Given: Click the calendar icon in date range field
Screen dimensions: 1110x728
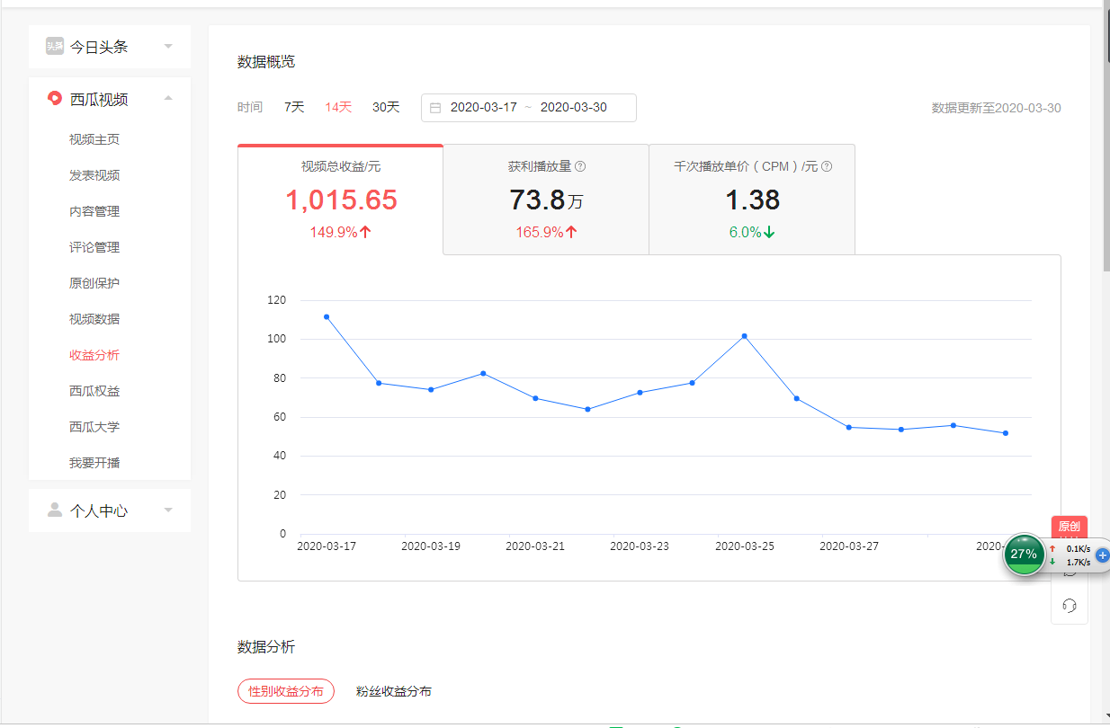Looking at the screenshot, I should click(x=435, y=108).
